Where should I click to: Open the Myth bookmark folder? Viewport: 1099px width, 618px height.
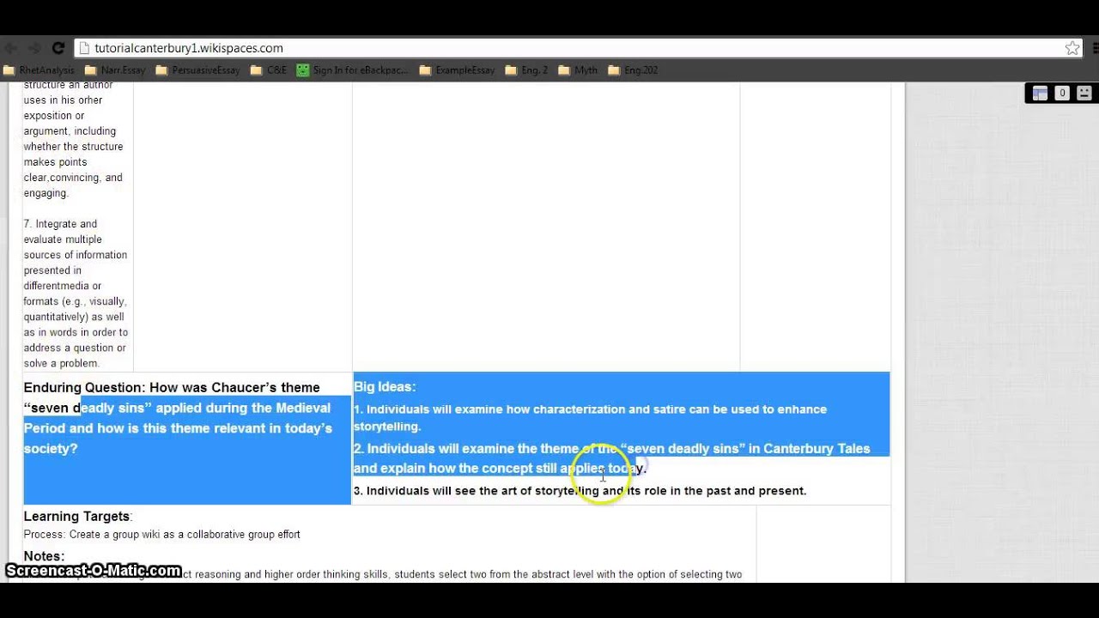click(x=578, y=70)
